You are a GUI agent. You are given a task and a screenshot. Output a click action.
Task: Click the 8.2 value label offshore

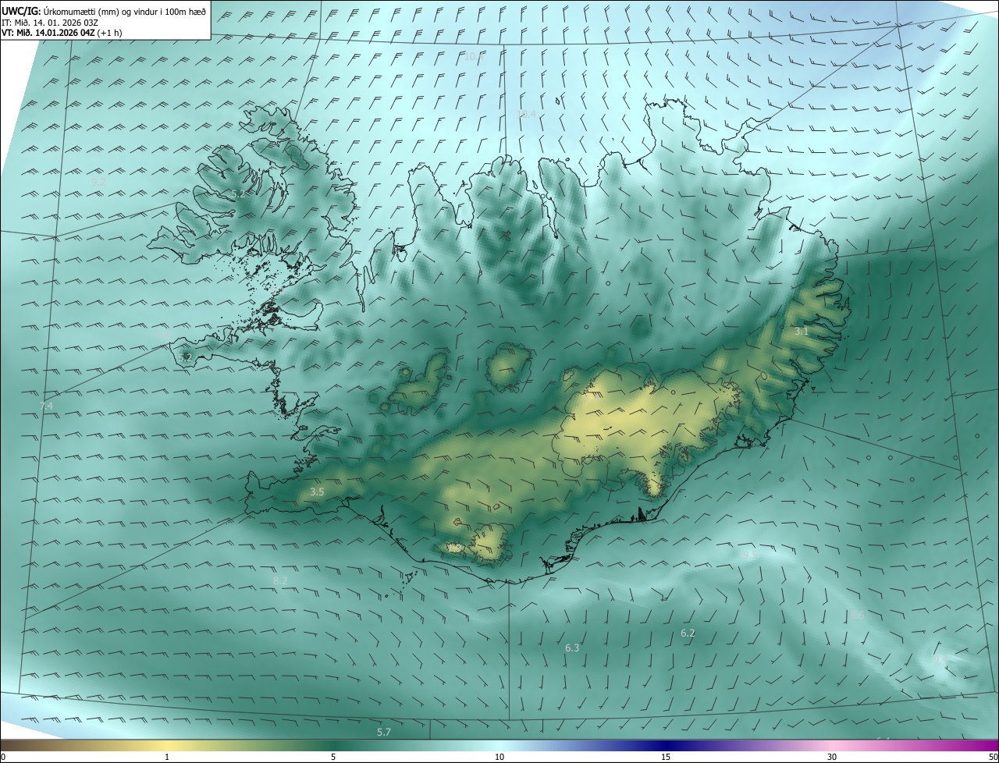(280, 580)
